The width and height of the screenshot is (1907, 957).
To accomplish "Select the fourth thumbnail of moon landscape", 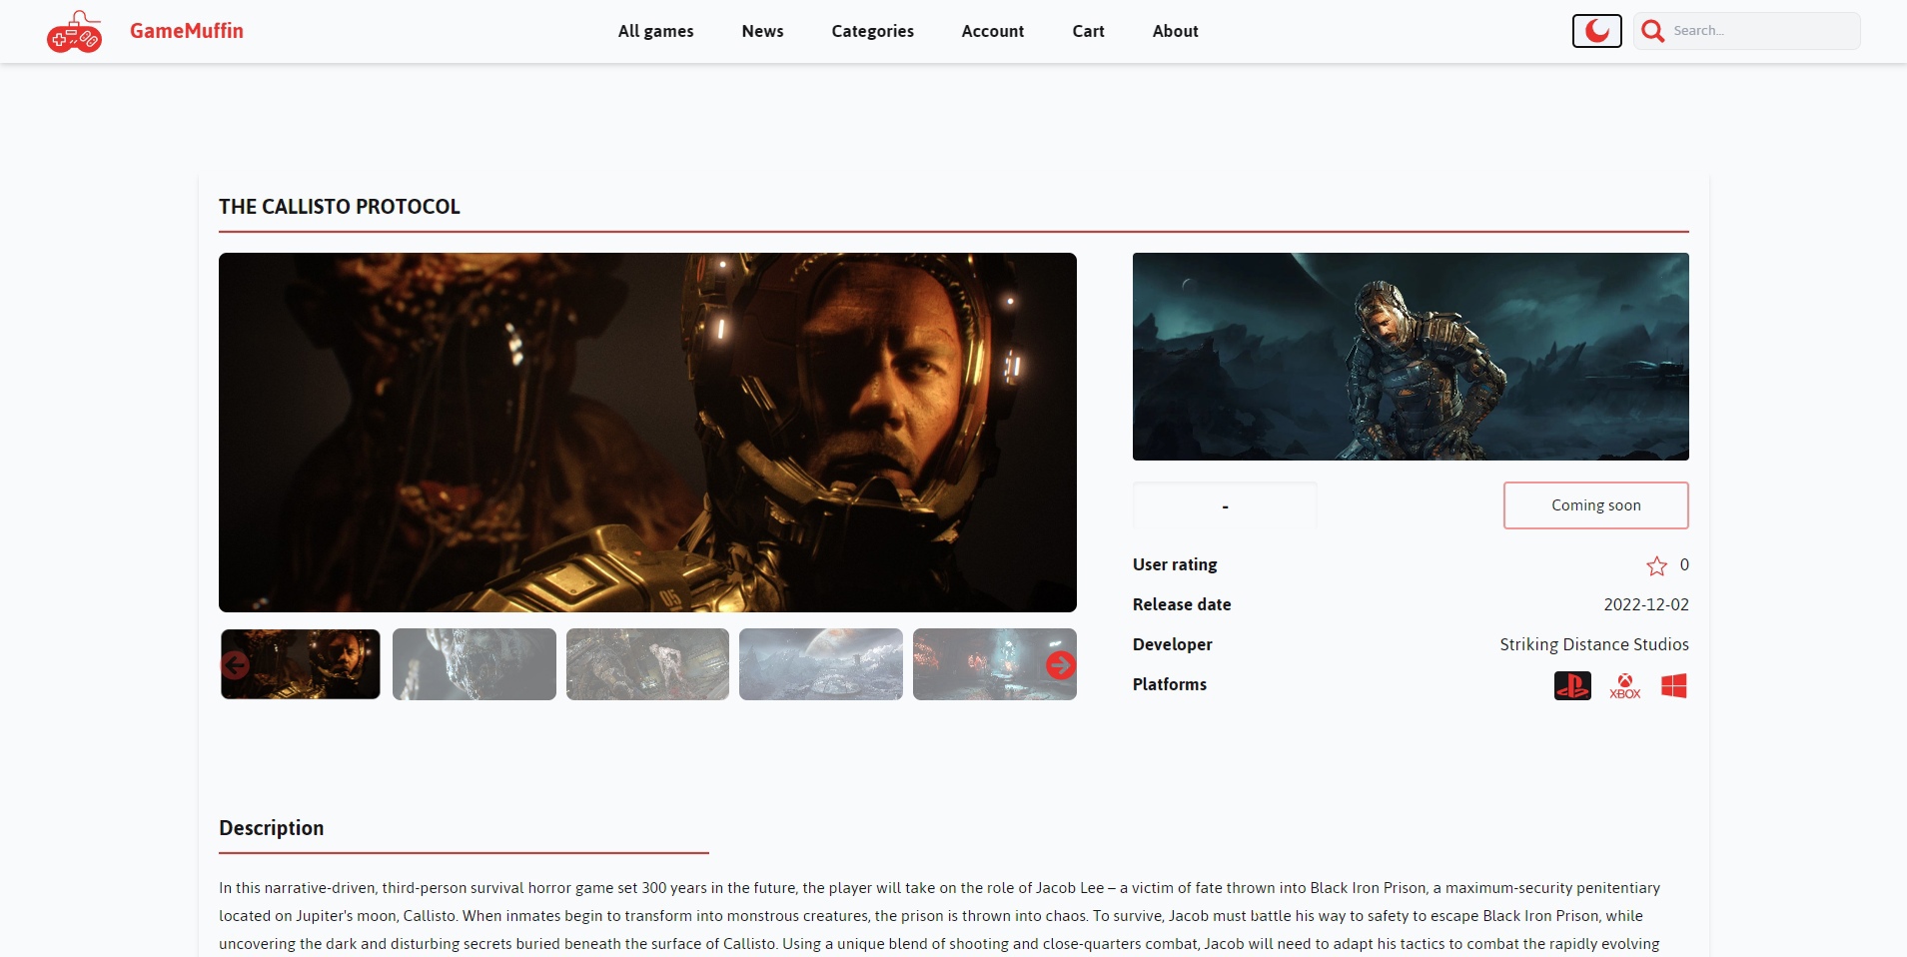I will click(821, 664).
